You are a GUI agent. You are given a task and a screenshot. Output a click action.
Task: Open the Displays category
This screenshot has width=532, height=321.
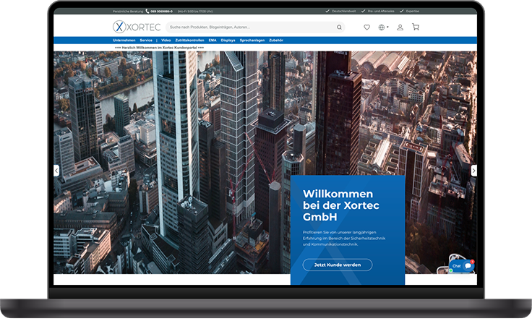point(228,40)
